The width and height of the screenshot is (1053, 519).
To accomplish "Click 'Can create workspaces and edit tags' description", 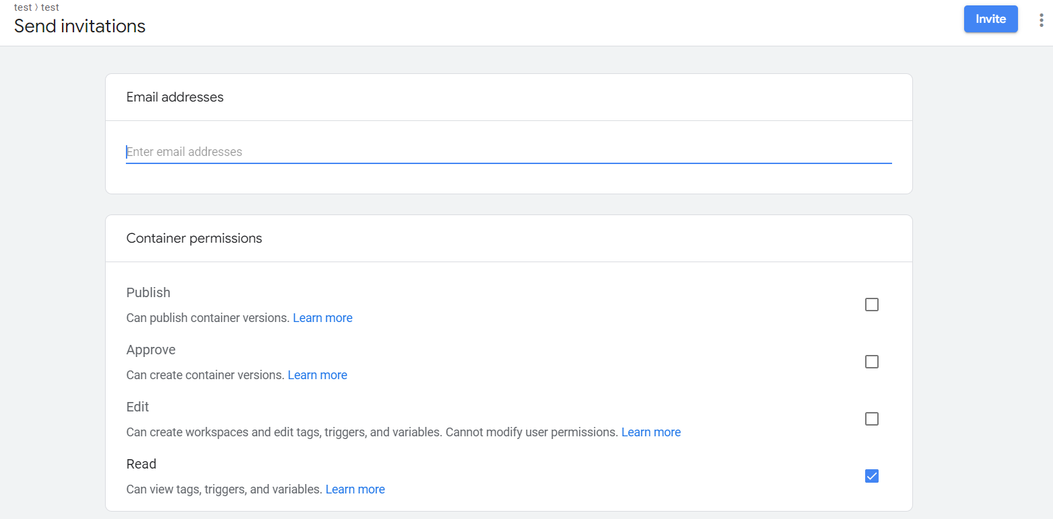I will tap(372, 432).
